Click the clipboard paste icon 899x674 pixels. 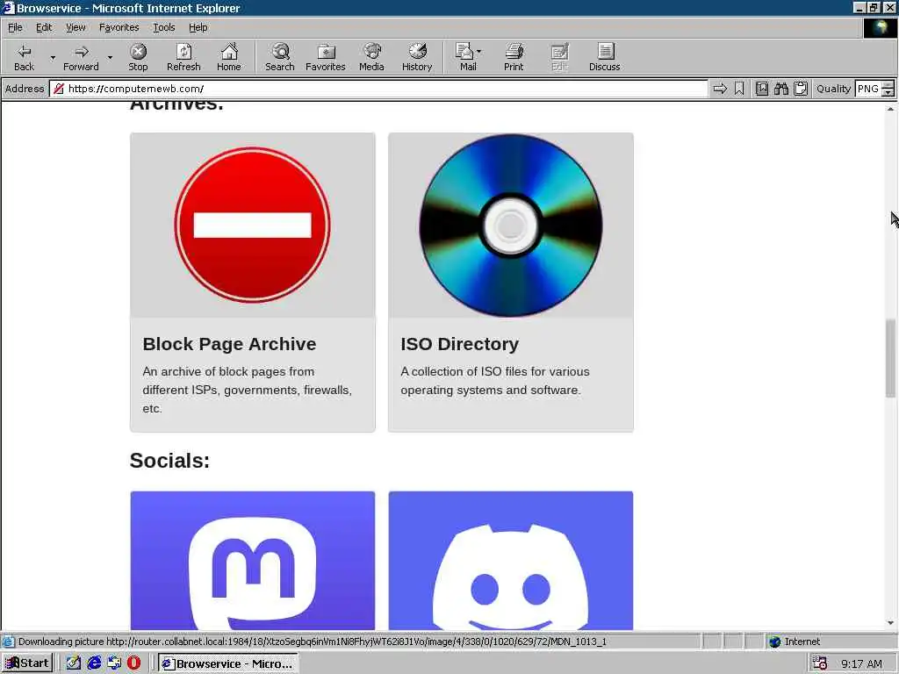[x=801, y=89]
